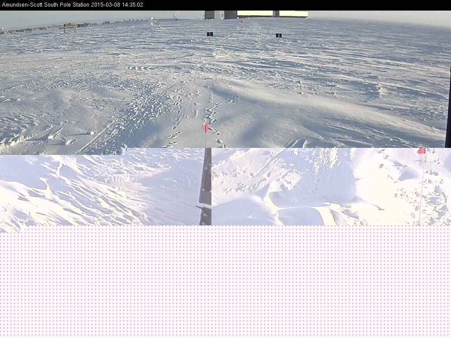Click the dark pole in lower-left panel

[x=205, y=189]
